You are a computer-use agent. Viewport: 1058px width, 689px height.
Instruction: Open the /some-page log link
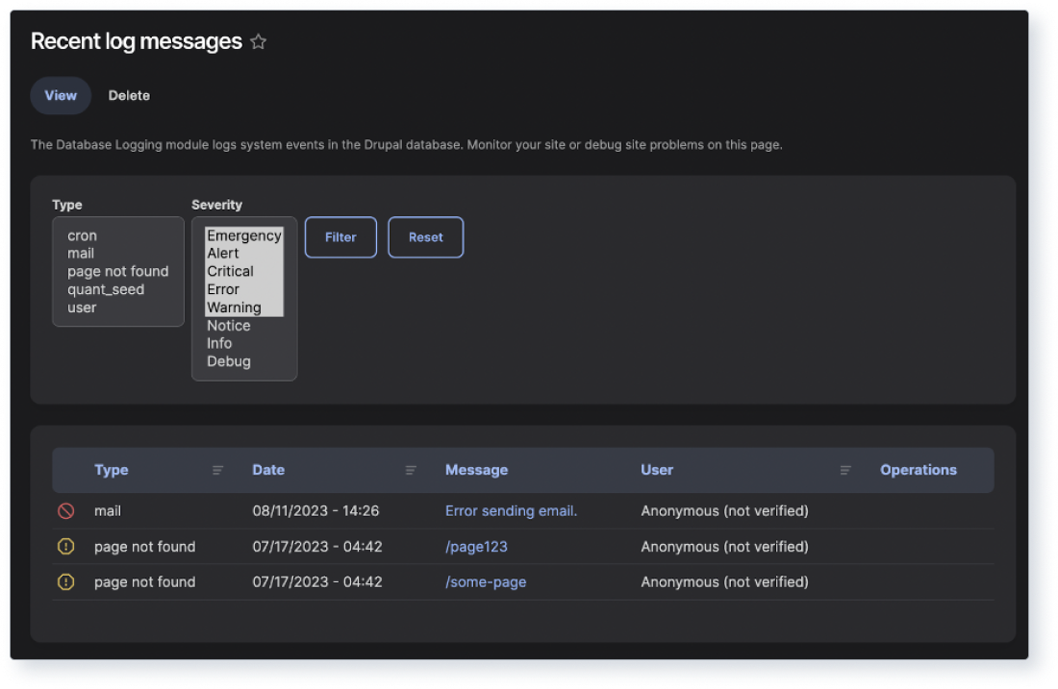[x=487, y=581]
